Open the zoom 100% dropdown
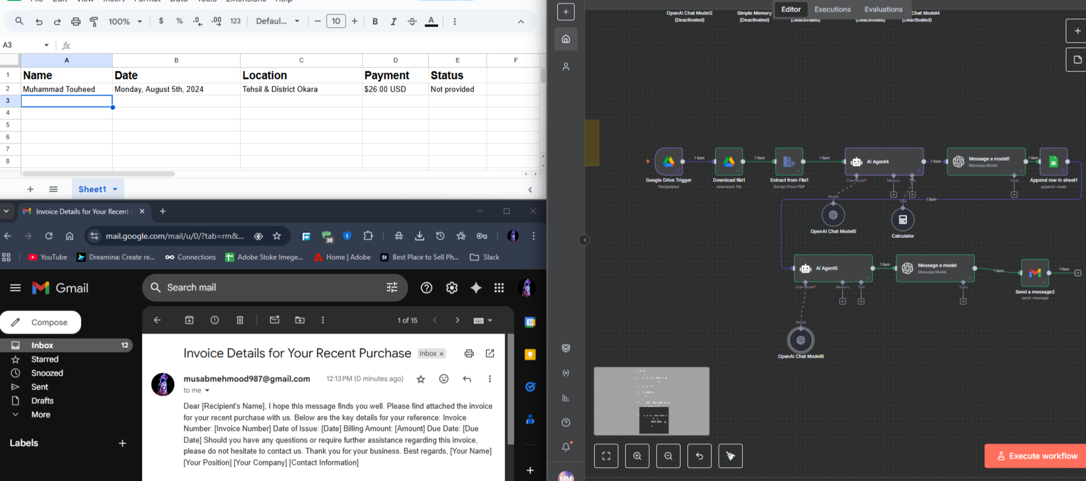1086x481 pixels. 125,21
